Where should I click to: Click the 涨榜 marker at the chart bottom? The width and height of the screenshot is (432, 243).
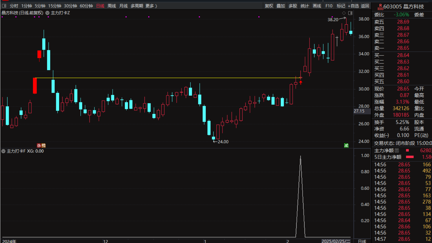(x=41, y=145)
